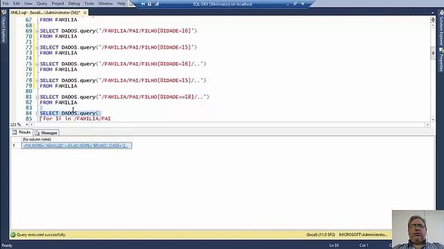Click the horizontal scrollbar right arrow
The height and width of the screenshot is (249, 444).
point(427,124)
